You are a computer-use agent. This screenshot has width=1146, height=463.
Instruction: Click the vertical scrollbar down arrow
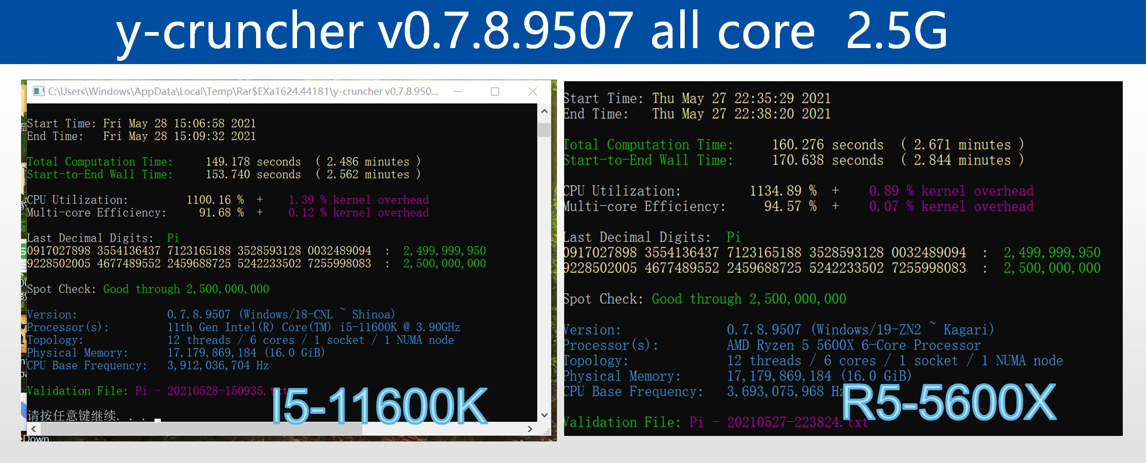(x=544, y=415)
